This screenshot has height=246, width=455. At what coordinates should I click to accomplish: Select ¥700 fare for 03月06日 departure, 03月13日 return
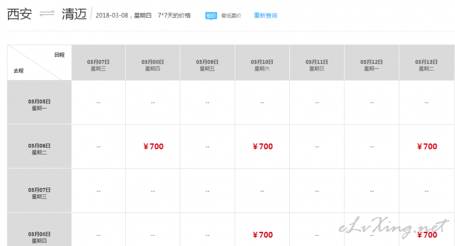click(427, 147)
